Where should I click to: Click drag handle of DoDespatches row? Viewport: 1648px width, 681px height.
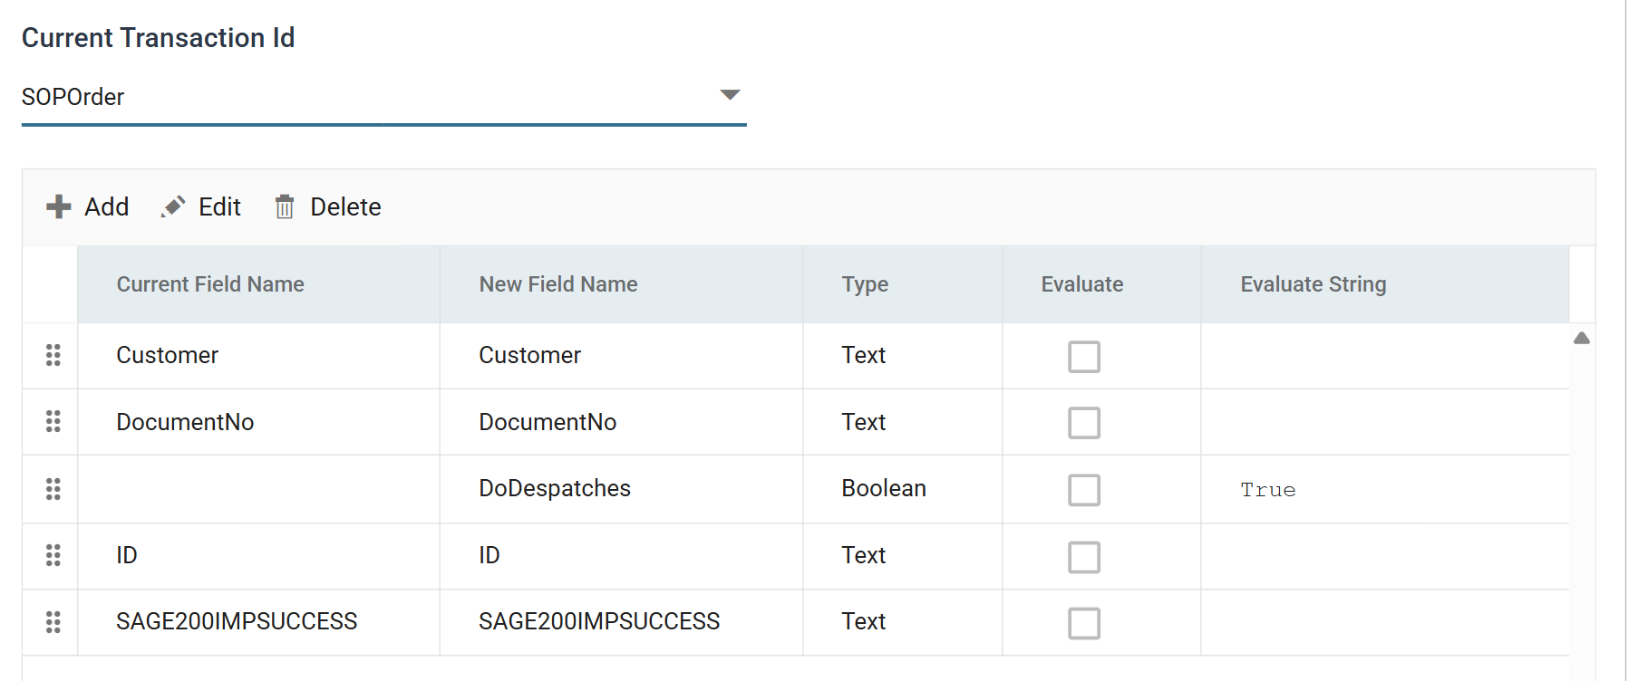click(x=53, y=489)
